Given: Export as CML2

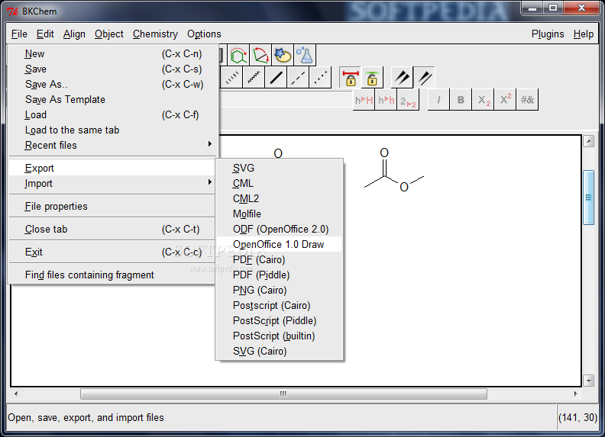Looking at the screenshot, I should 280,199.
